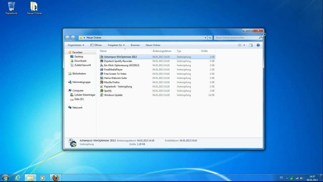Select Favoriten in the navigation pane
The image size is (323, 182).
(77, 52)
